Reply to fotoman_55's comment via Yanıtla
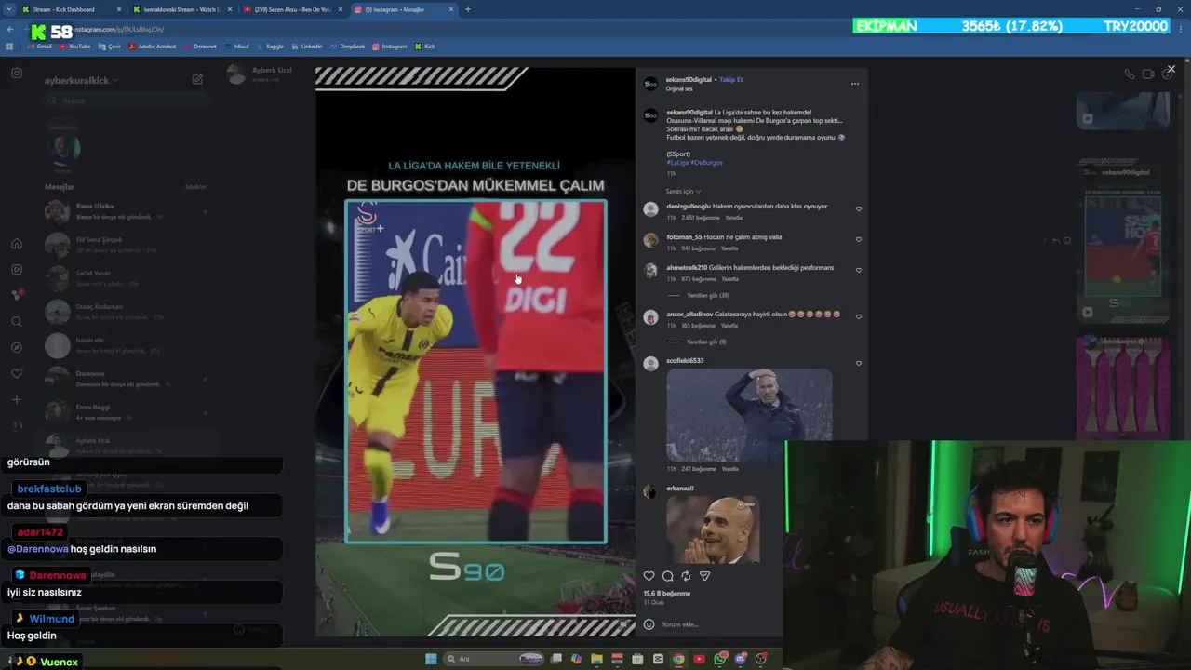 point(729,248)
